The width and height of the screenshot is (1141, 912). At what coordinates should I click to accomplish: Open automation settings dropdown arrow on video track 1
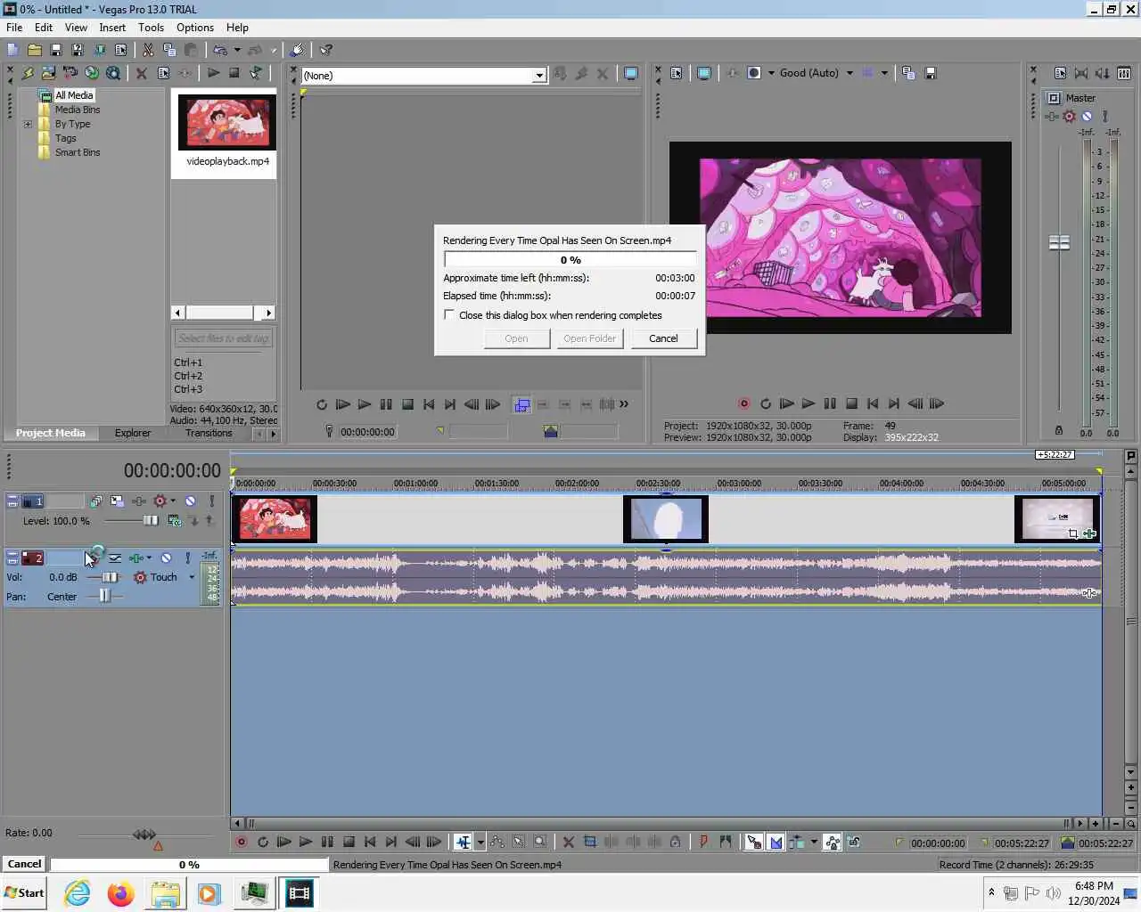pos(173,501)
